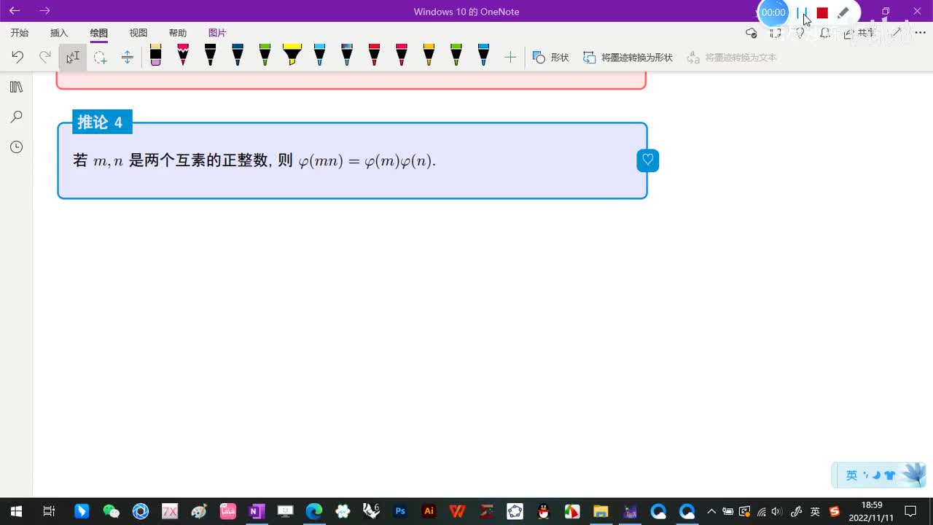This screenshot has height=525, width=933.
Task: Open the 帮助 ribbon tab
Action: click(x=178, y=33)
